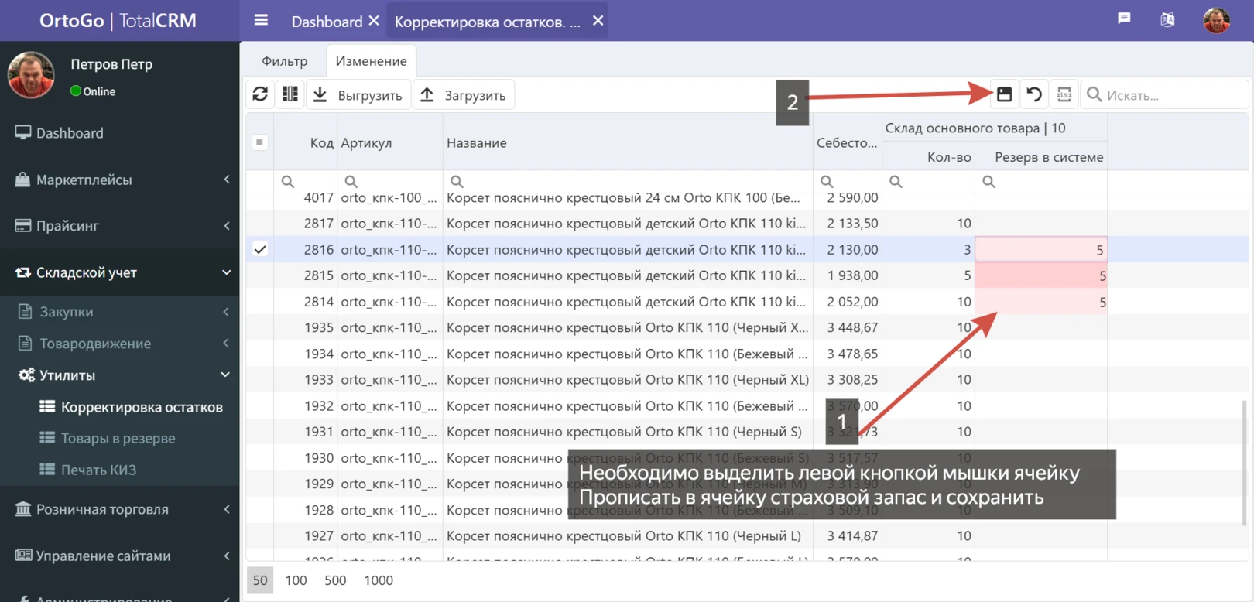The image size is (1254, 602).
Task: Switch to the Dashboard tab
Action: pyautogui.click(x=326, y=22)
